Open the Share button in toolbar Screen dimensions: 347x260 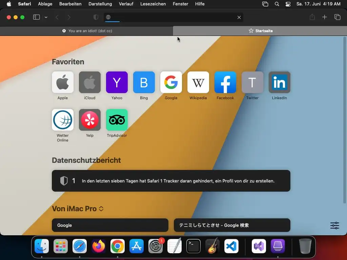[x=312, y=17]
